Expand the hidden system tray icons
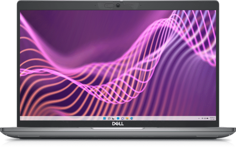This screenshot has height=148, width=236. click(199, 118)
